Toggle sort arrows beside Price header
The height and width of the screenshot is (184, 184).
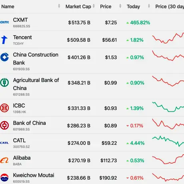[x=120, y=6]
